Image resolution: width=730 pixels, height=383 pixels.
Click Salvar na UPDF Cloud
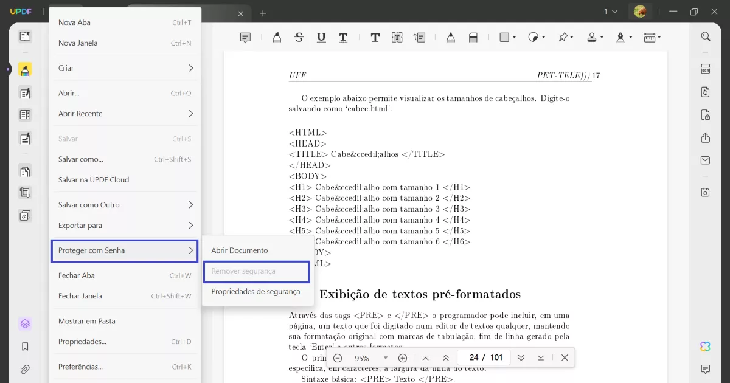click(x=94, y=179)
